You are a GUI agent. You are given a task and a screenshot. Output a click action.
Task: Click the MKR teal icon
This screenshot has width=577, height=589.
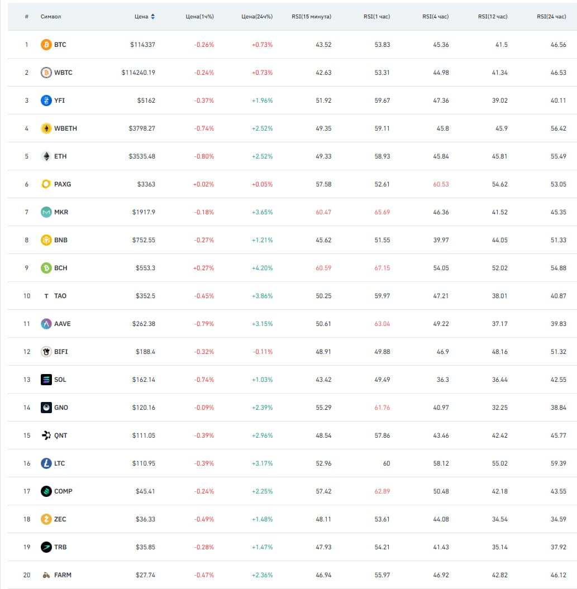(46, 212)
